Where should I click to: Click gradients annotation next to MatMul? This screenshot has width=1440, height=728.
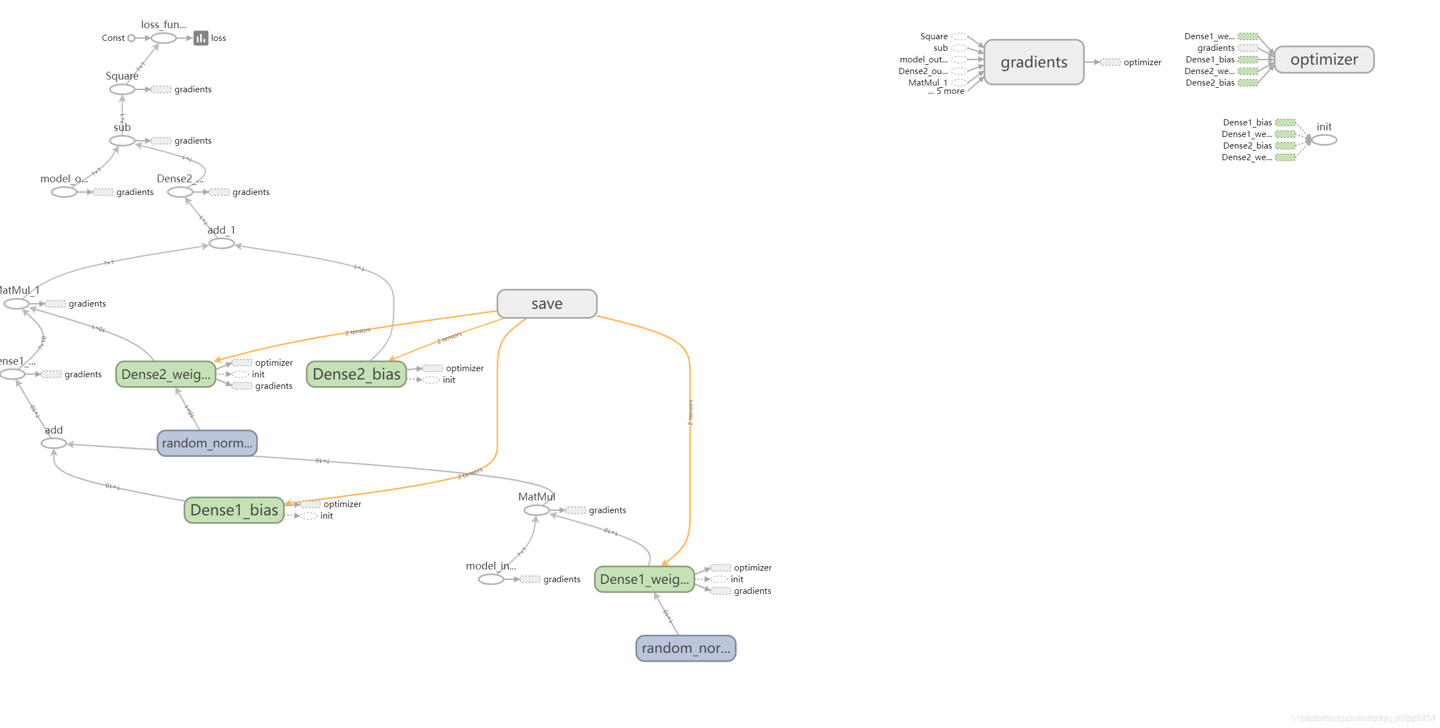596,510
